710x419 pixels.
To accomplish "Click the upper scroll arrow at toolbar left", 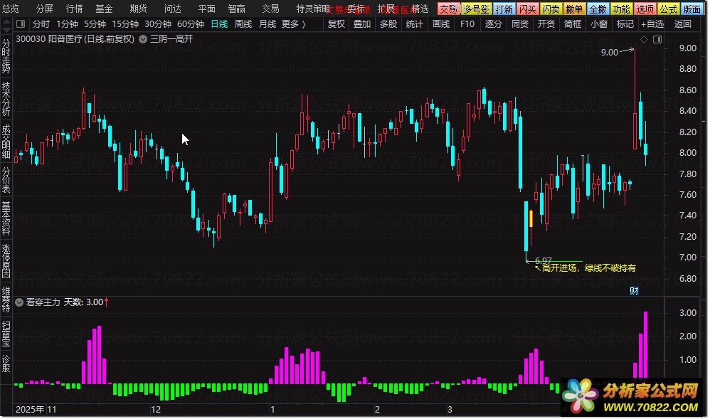I will coord(6,21).
